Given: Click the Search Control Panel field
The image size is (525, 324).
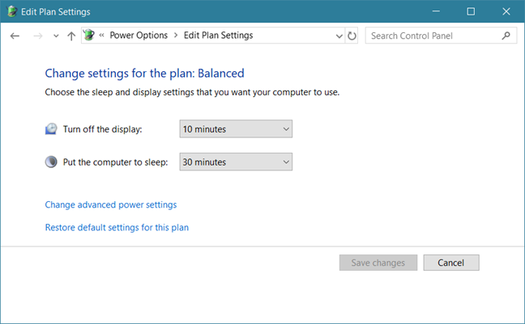Looking at the screenshot, I should point(441,36).
